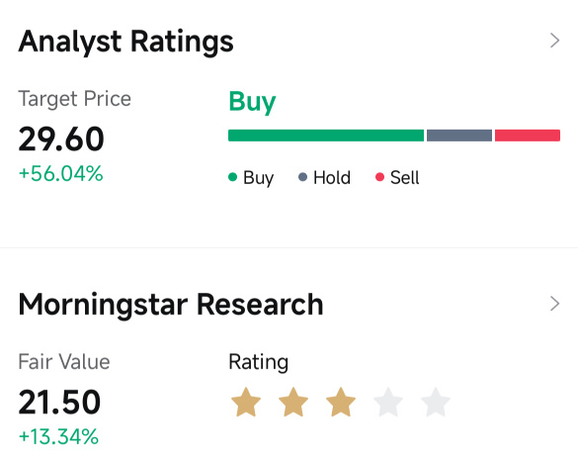Click the second gold rating star

[x=293, y=402]
